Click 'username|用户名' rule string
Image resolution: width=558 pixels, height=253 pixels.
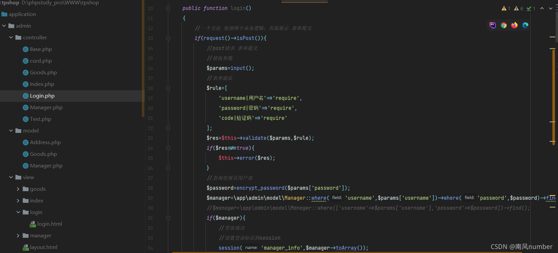pos(243,98)
